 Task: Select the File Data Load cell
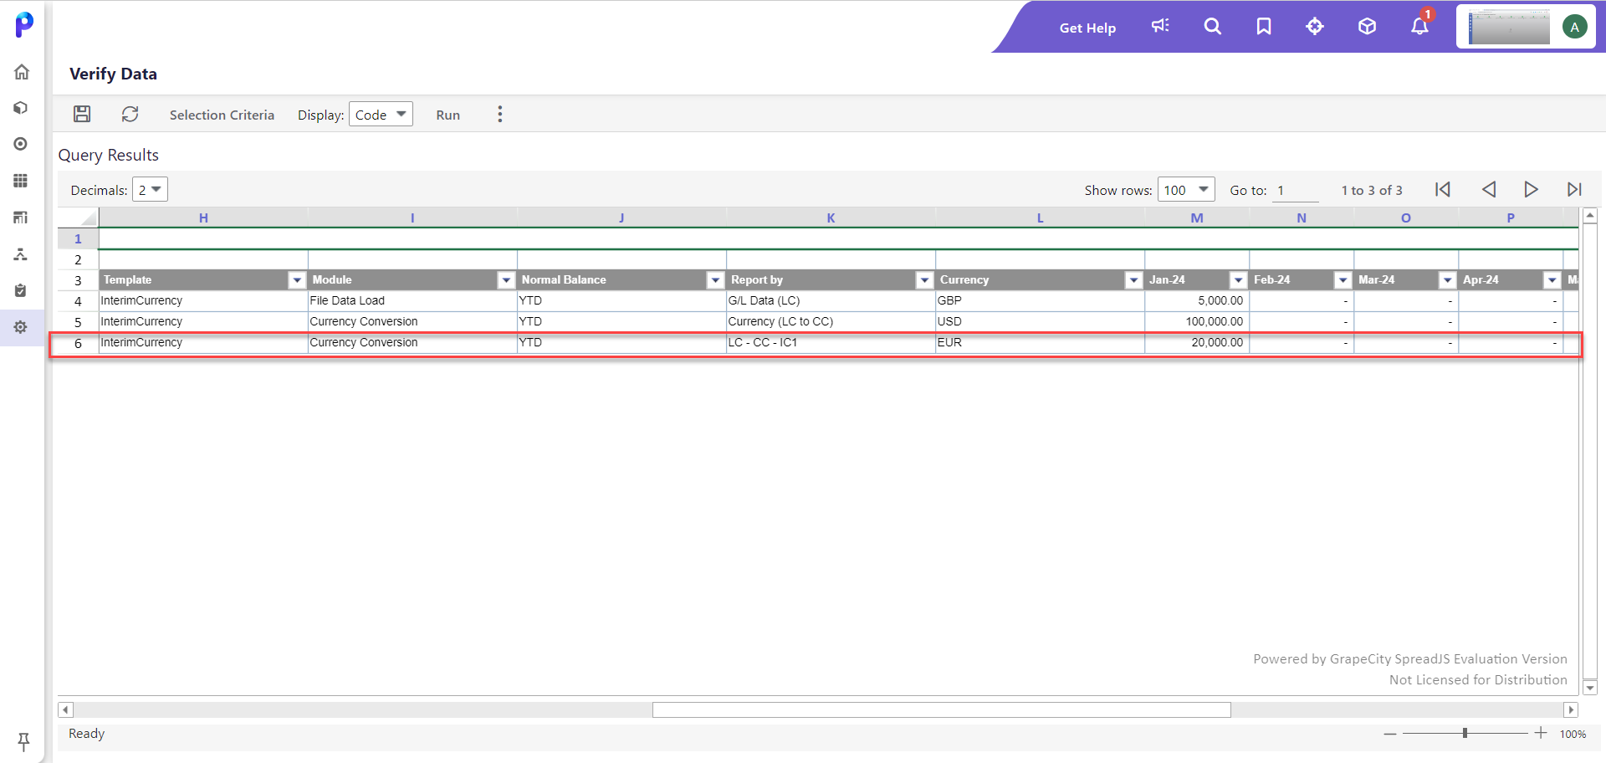tap(412, 301)
